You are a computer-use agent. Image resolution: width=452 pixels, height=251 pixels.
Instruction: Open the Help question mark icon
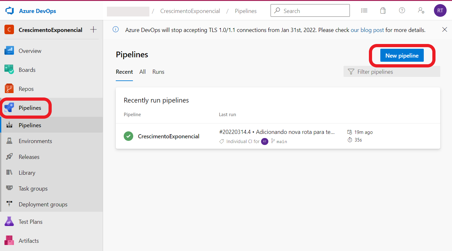pos(402,10)
